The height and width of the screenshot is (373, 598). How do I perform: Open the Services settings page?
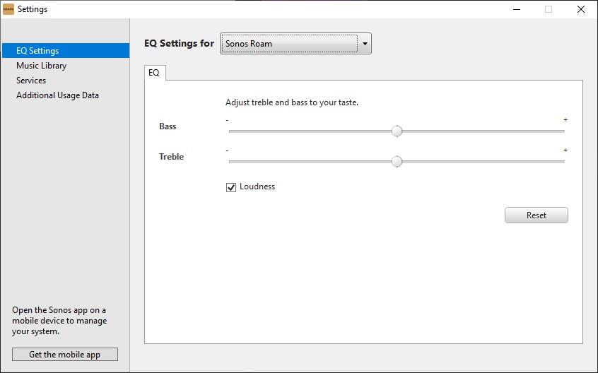(31, 81)
